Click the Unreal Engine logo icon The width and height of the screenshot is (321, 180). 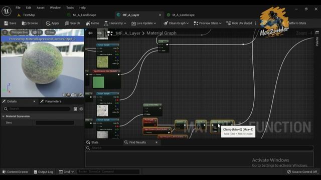pos(7,11)
